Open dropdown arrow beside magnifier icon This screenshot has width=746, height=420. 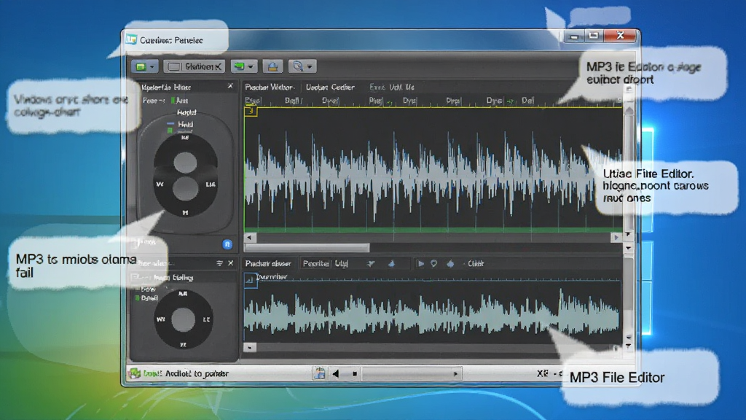tap(310, 66)
